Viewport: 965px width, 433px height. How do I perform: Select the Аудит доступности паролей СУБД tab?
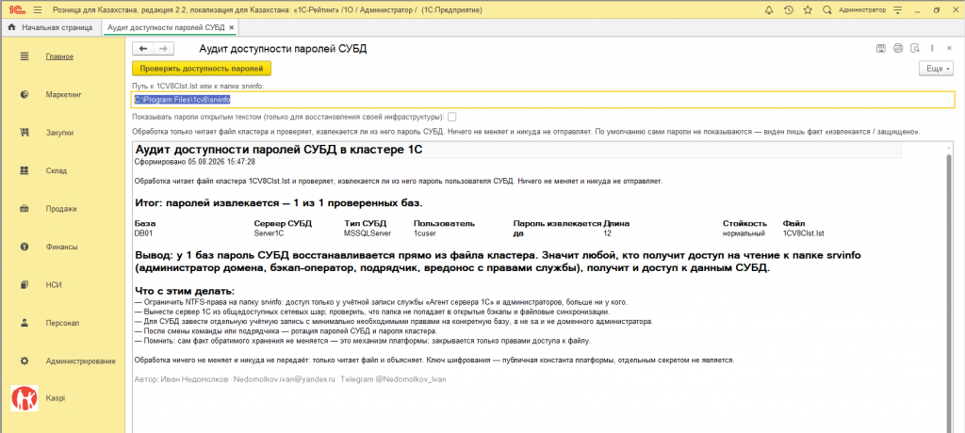166,27
